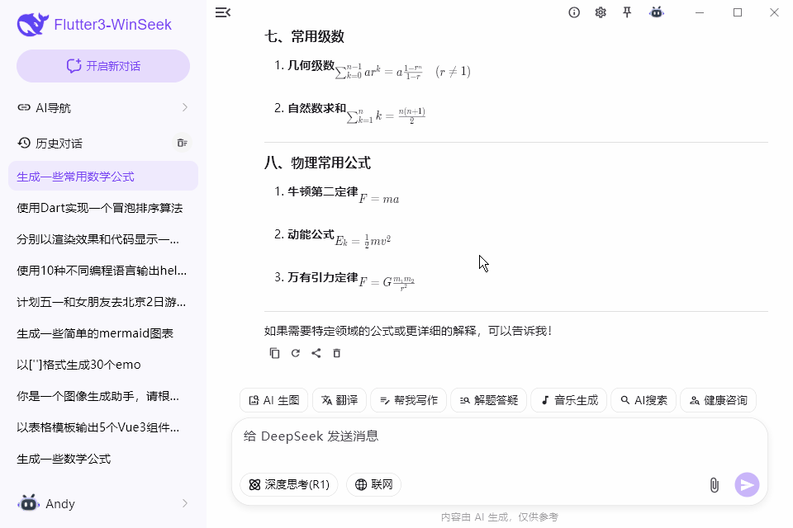
Task: Pin the window on top
Action: click(x=628, y=12)
